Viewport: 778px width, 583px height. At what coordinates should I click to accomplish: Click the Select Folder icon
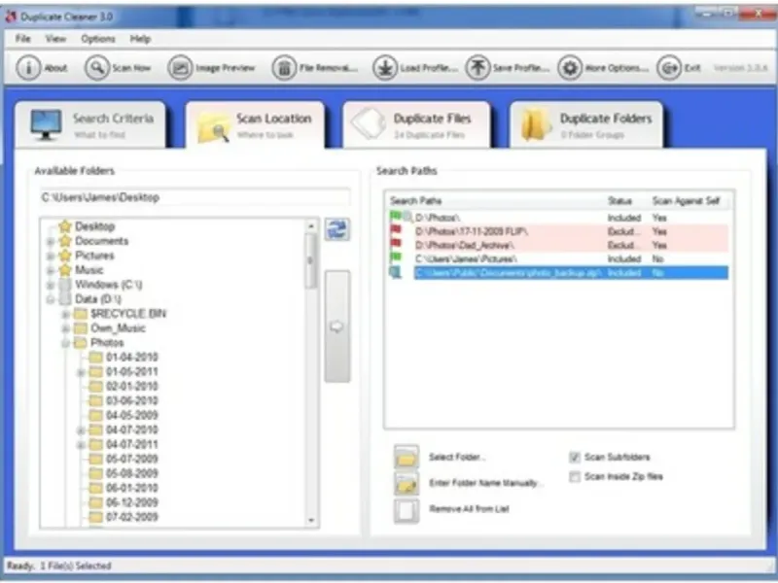(x=407, y=457)
